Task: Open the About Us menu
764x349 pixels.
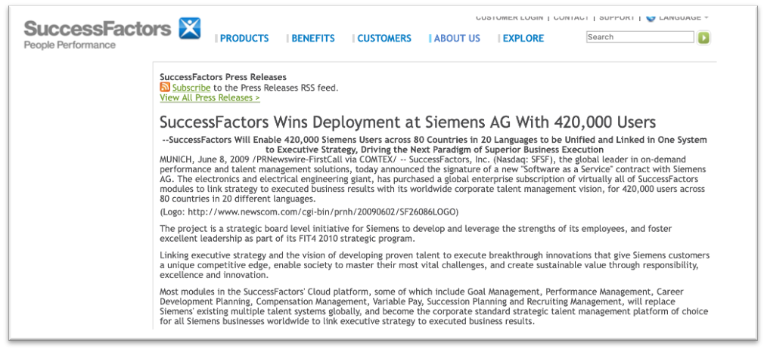Action: coord(457,39)
